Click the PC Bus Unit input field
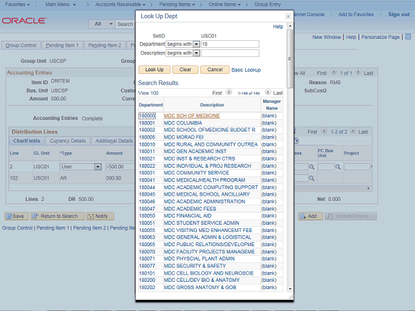Viewport: 415px width, 311px height. pos(326,167)
